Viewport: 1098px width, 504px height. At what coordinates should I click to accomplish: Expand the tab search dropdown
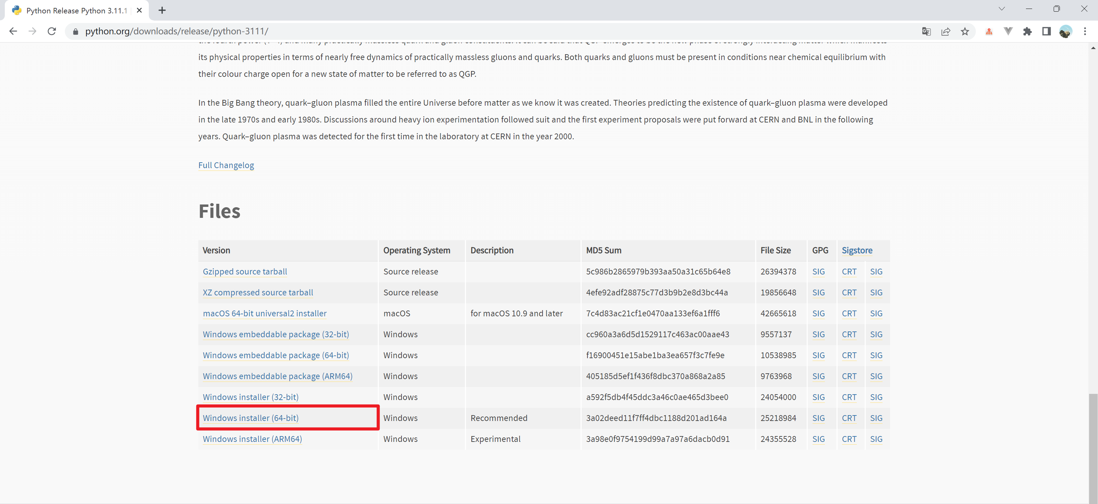pyautogui.click(x=1002, y=9)
